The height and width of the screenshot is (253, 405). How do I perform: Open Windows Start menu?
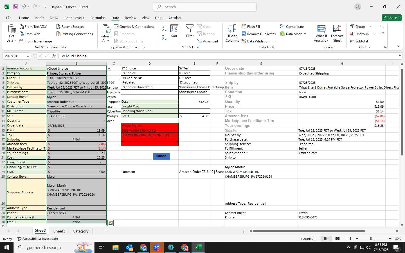click(x=7, y=247)
